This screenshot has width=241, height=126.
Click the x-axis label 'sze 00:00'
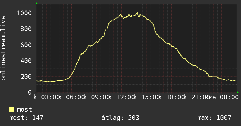pos(222,97)
